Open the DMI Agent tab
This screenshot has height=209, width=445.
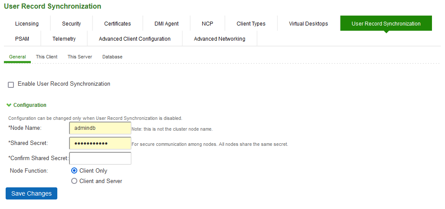click(x=166, y=24)
